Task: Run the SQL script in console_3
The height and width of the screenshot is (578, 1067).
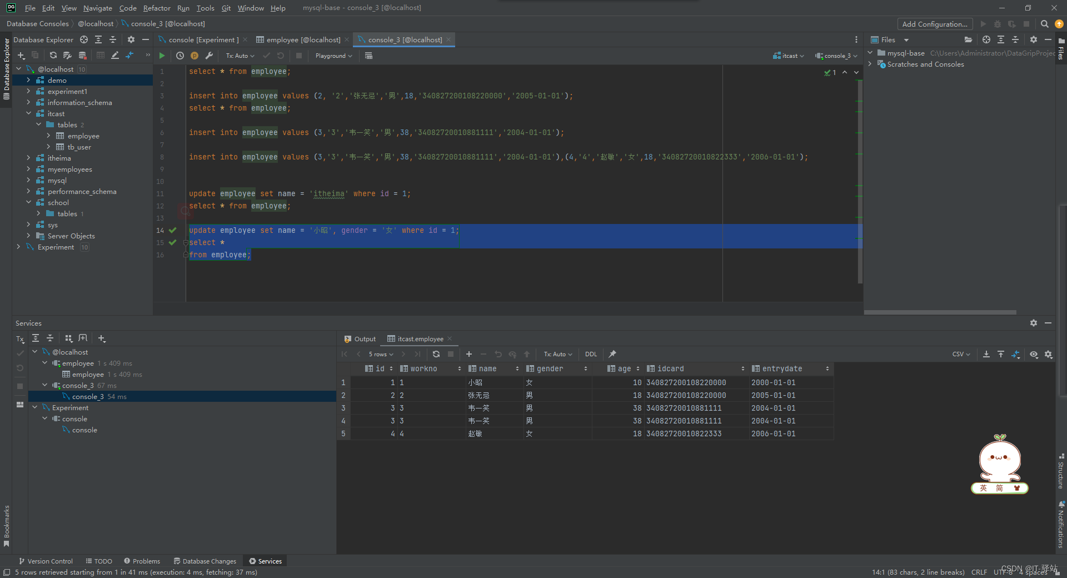Action: pos(162,56)
